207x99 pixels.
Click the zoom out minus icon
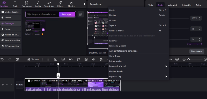pyautogui.click(x=184, y=59)
